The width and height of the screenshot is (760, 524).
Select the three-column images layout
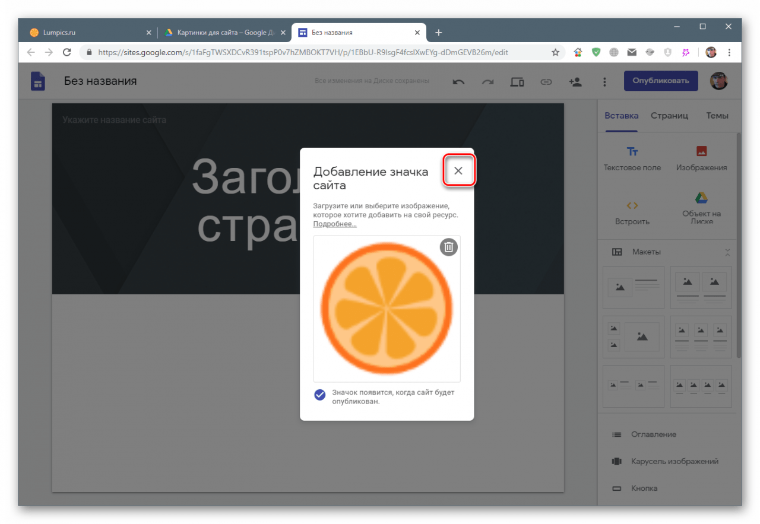[701, 337]
